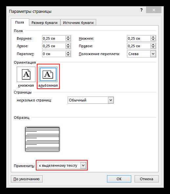Select the книжная portrait orientation icon

26,75
